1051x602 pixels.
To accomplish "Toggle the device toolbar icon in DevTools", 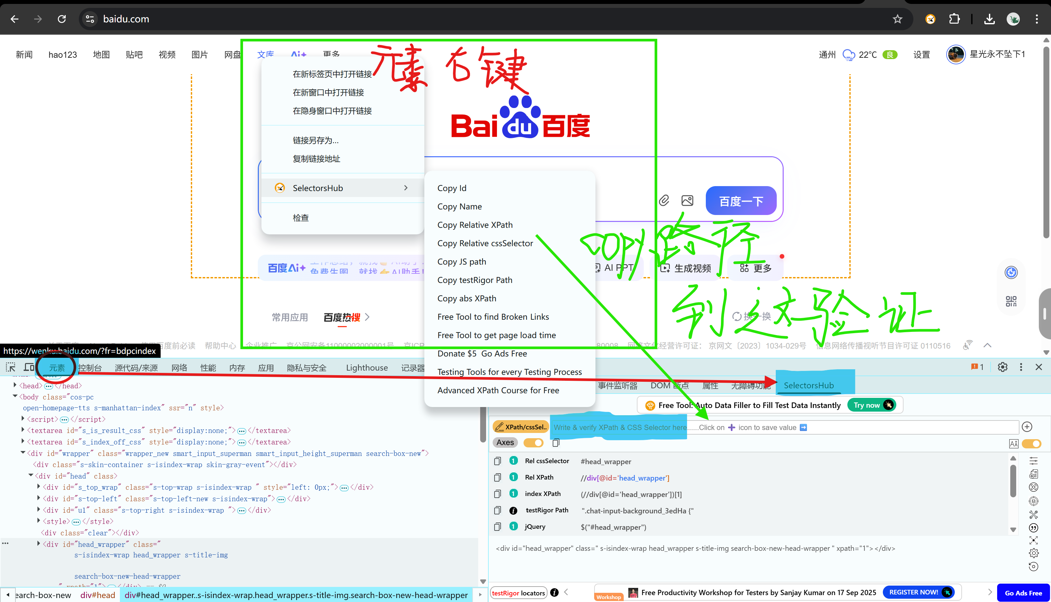I will [x=29, y=367].
